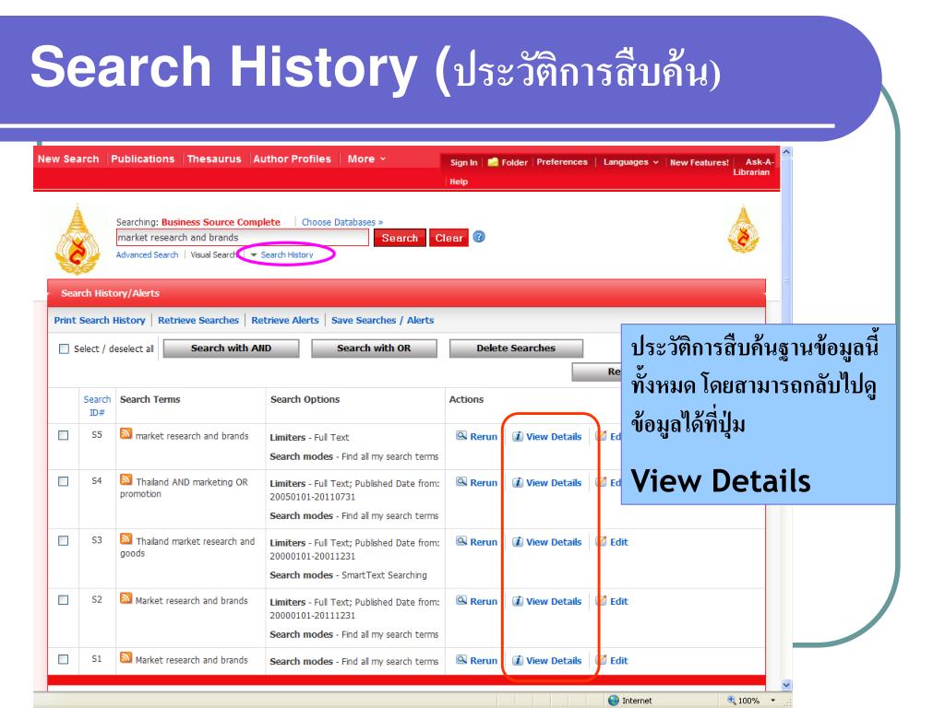The height and width of the screenshot is (708, 945).
Task: Click the Edit pencil icon in S3 row
Action: [x=602, y=541]
